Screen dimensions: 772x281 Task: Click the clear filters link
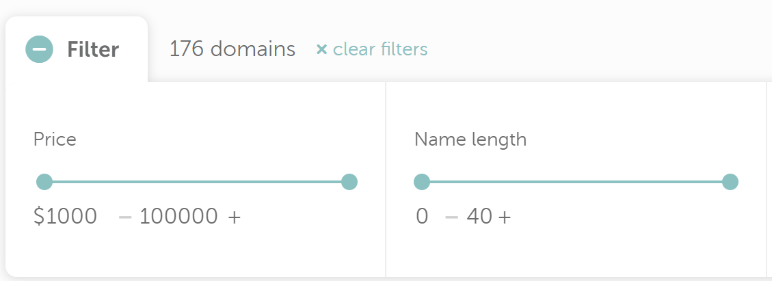(380, 49)
